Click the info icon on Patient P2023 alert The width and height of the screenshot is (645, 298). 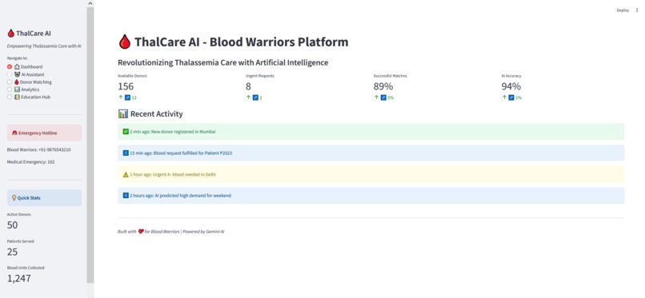point(126,153)
